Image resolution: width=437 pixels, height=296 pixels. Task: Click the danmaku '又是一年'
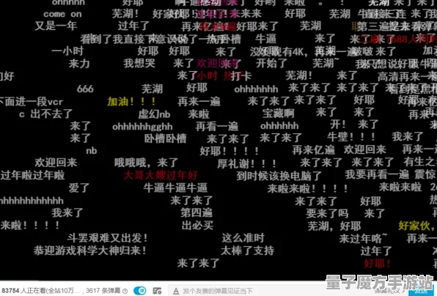tap(56, 26)
